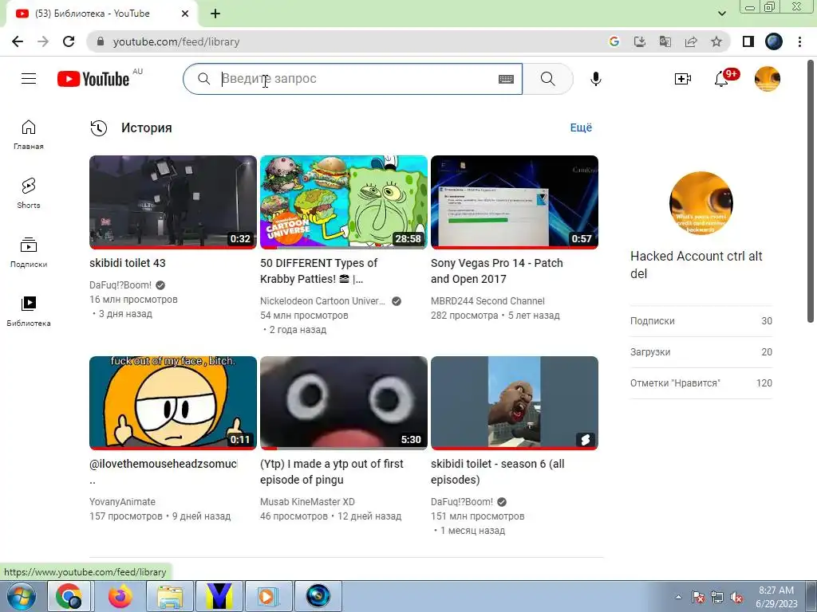Open the Windows Start button

(22, 596)
